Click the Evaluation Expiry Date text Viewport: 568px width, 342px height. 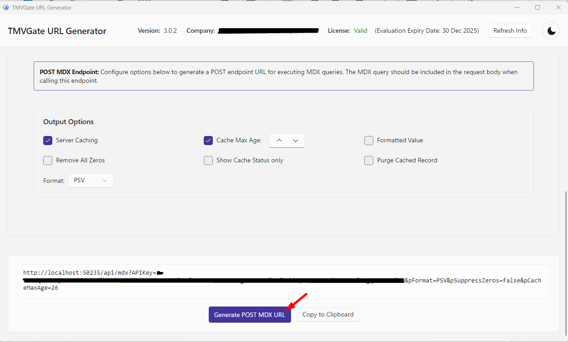(x=427, y=30)
